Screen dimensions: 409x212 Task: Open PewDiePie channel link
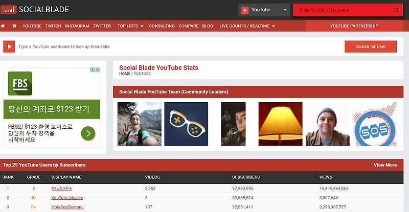pyautogui.click(x=61, y=189)
